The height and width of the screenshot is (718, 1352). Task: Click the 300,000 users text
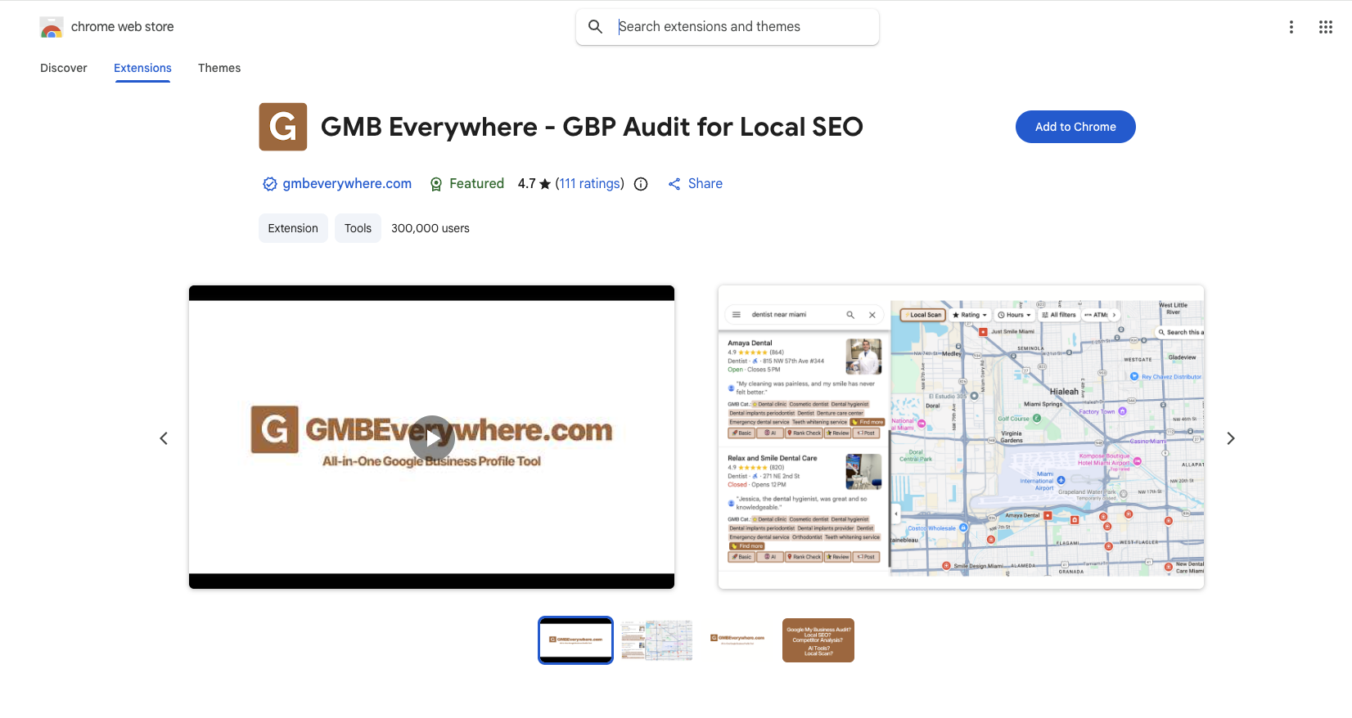430,228
